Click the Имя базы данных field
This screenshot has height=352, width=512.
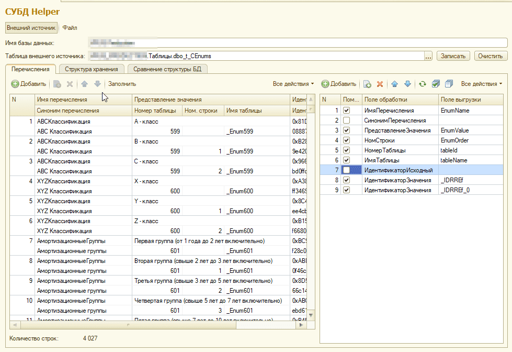298,43
